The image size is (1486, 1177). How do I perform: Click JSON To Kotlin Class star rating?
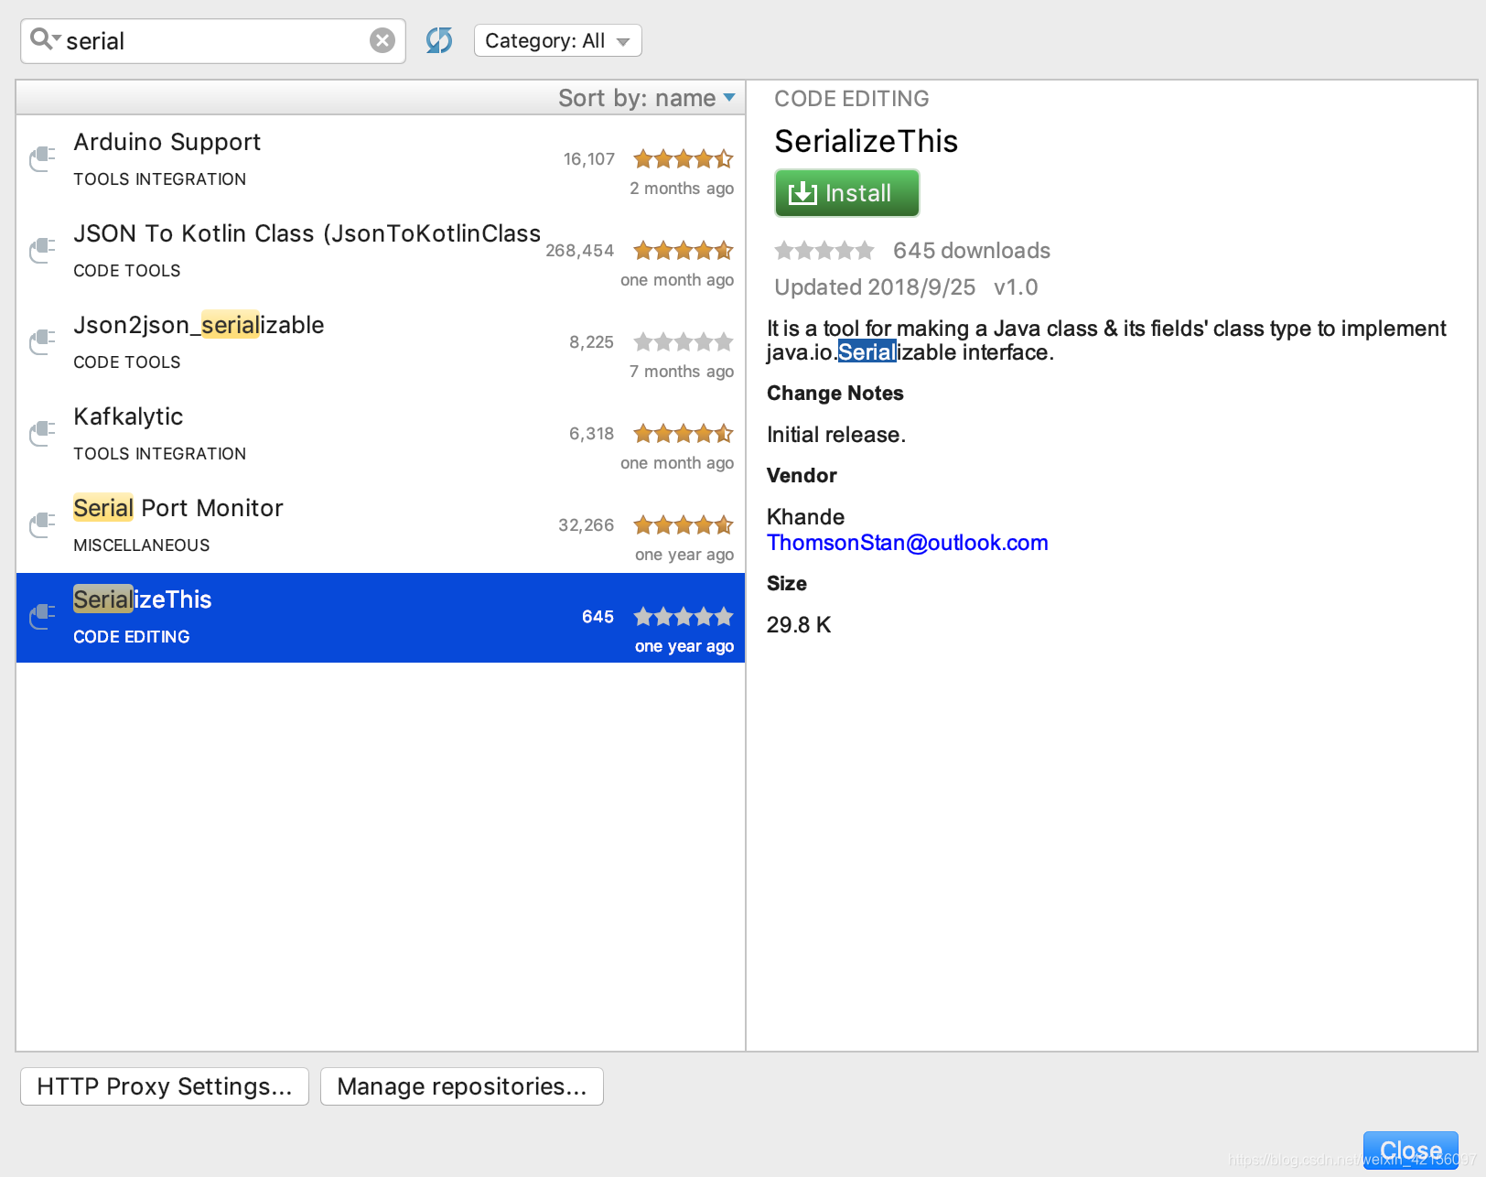pos(684,251)
